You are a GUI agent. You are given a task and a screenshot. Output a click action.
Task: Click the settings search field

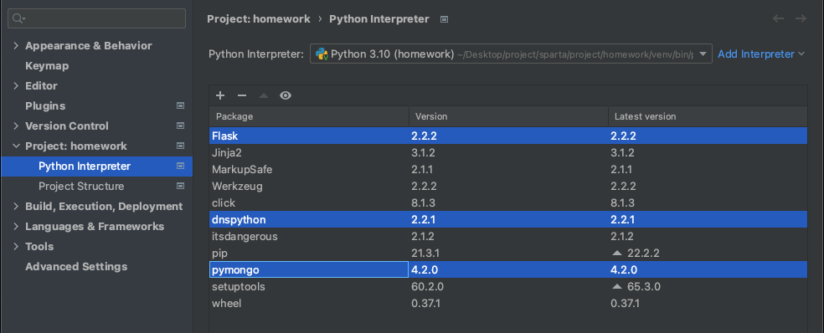tap(96, 18)
